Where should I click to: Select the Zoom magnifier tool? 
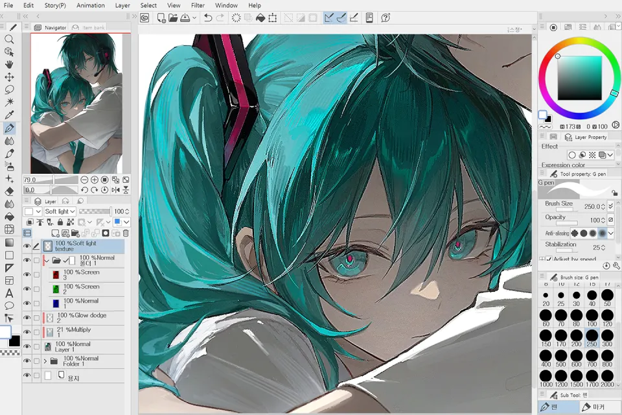(9, 39)
